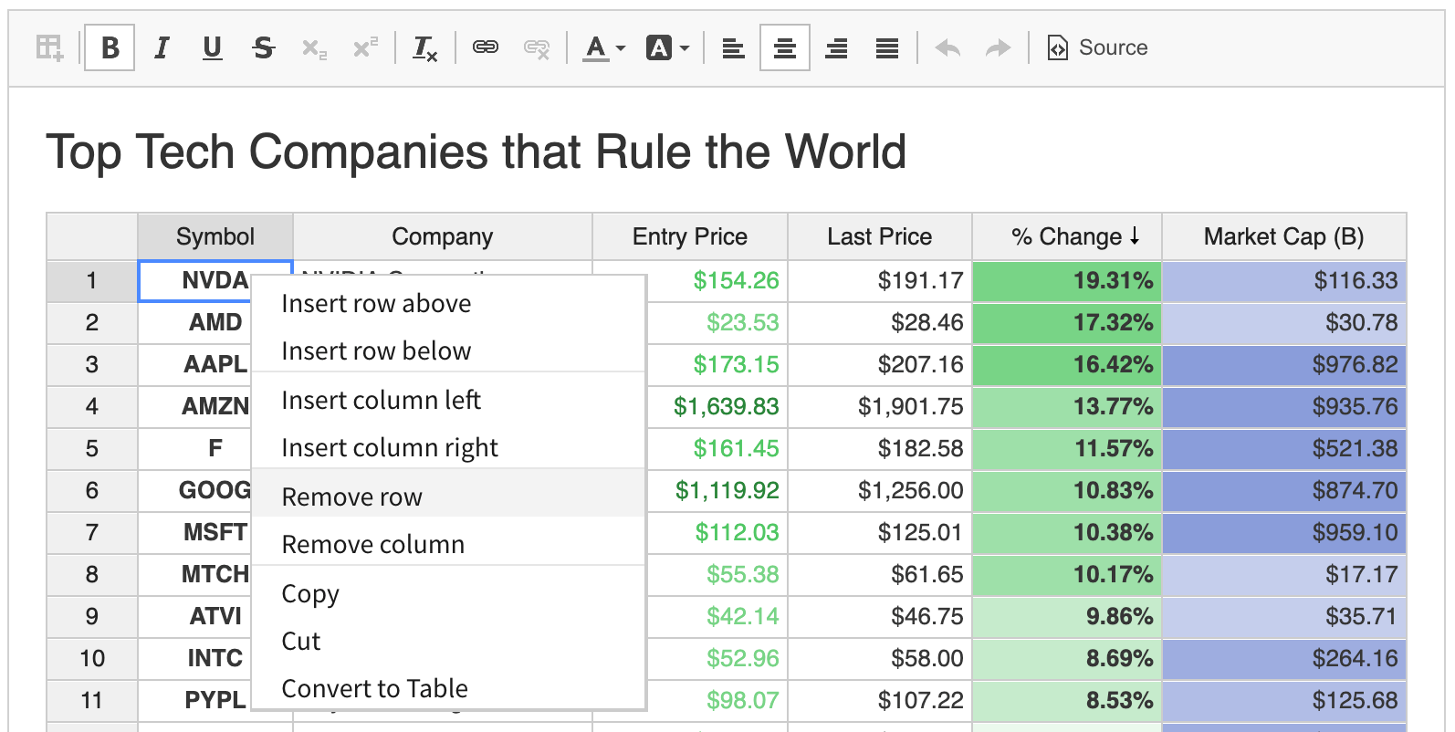Image resolution: width=1455 pixels, height=732 pixels.
Task: Choose Insert row below
Action: click(448, 350)
